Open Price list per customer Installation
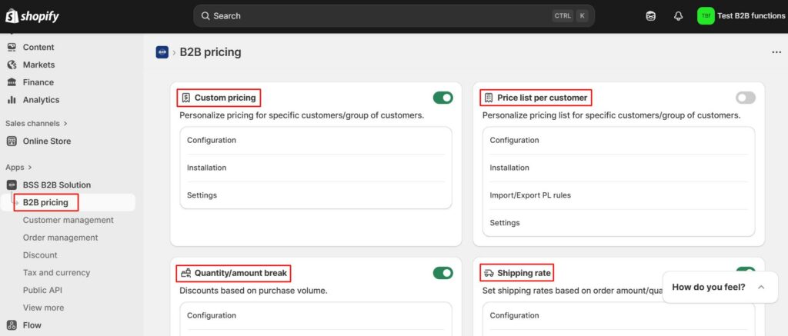 pos(619,168)
